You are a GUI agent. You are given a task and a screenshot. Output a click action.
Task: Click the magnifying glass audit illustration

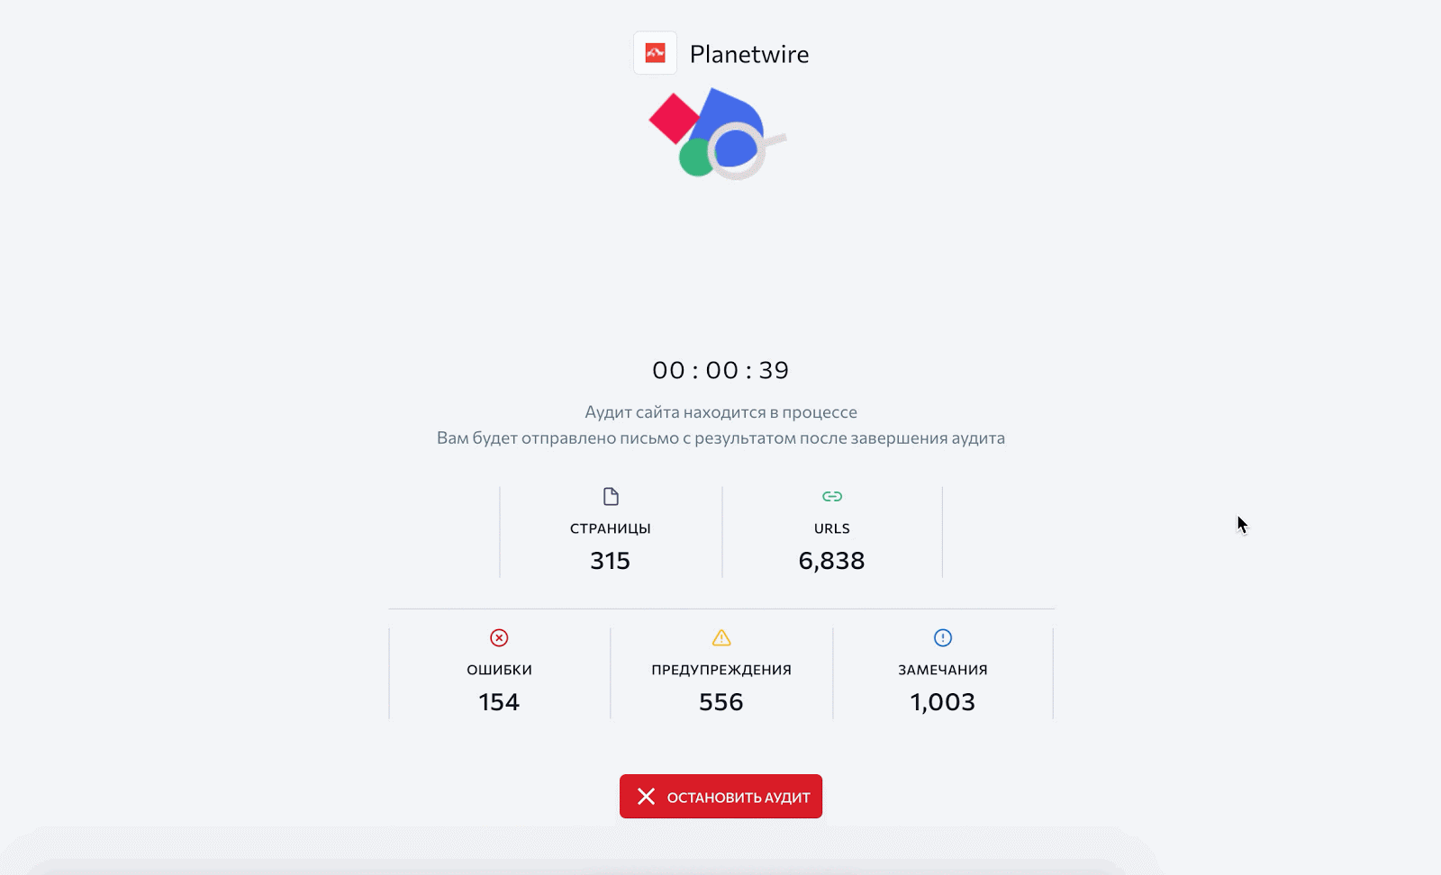tap(717, 134)
